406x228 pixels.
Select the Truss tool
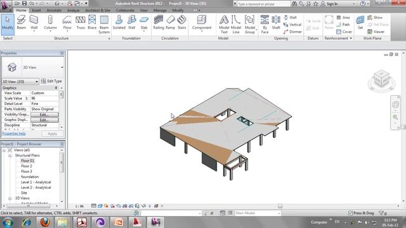point(81,23)
